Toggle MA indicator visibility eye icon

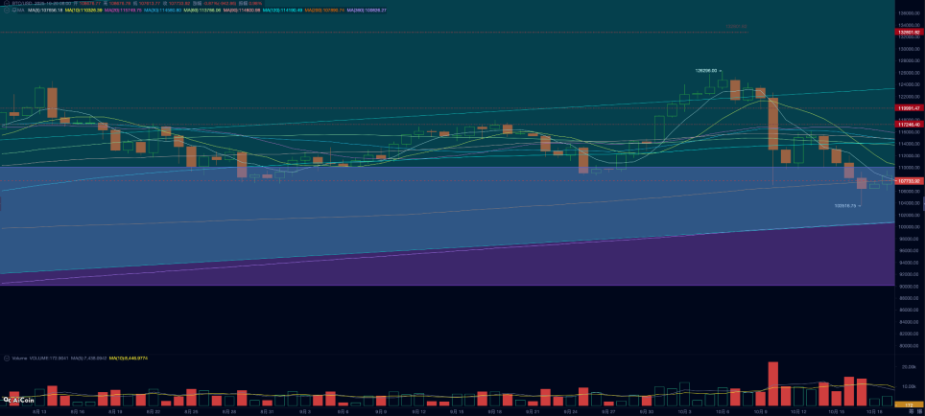13,11
